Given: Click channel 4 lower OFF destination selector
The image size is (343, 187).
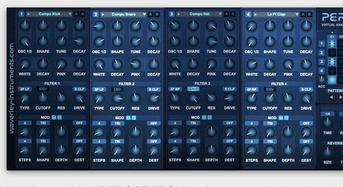Looking at the screenshot, I should (306, 142).
